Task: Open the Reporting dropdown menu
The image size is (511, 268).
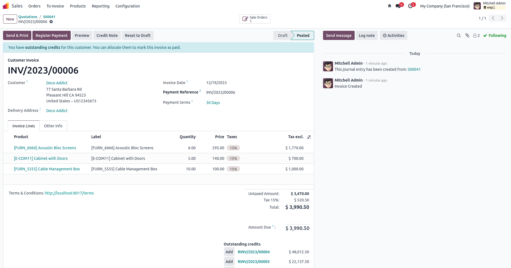Action: tap(100, 6)
